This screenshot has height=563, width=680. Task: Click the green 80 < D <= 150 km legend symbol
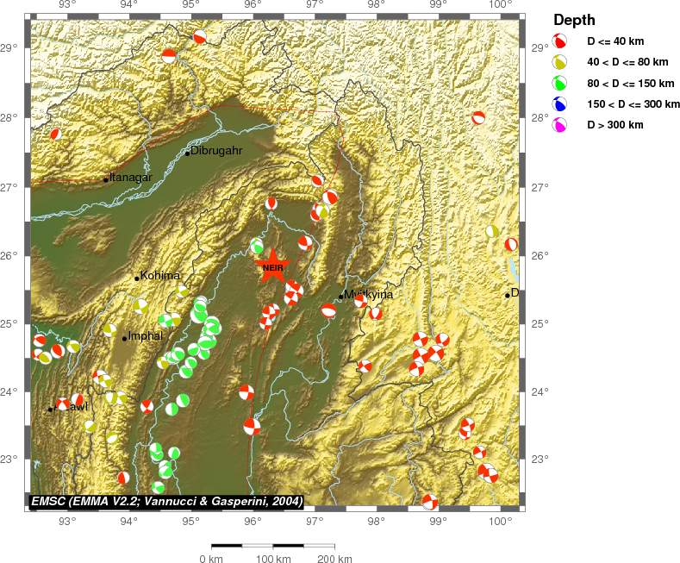tap(559, 83)
